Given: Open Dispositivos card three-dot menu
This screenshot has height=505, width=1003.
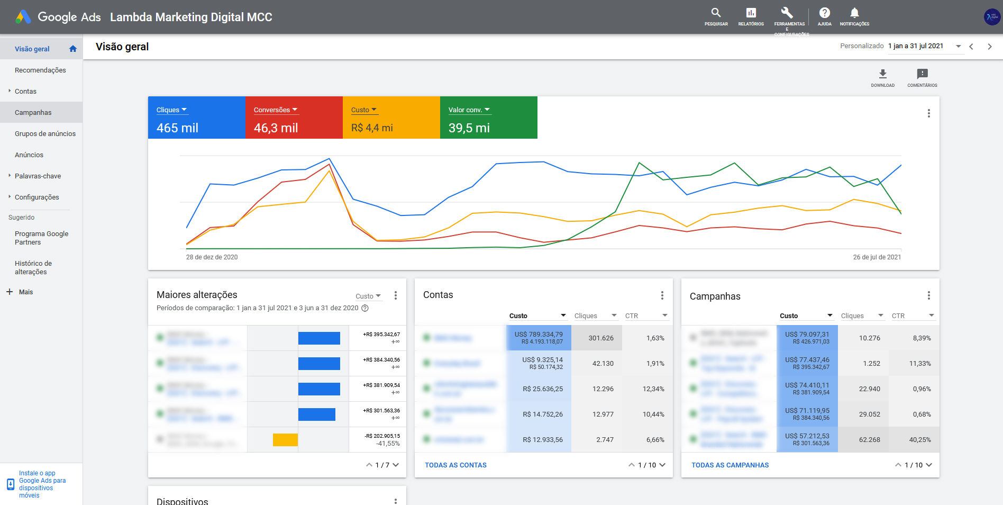Looking at the screenshot, I should [x=395, y=501].
